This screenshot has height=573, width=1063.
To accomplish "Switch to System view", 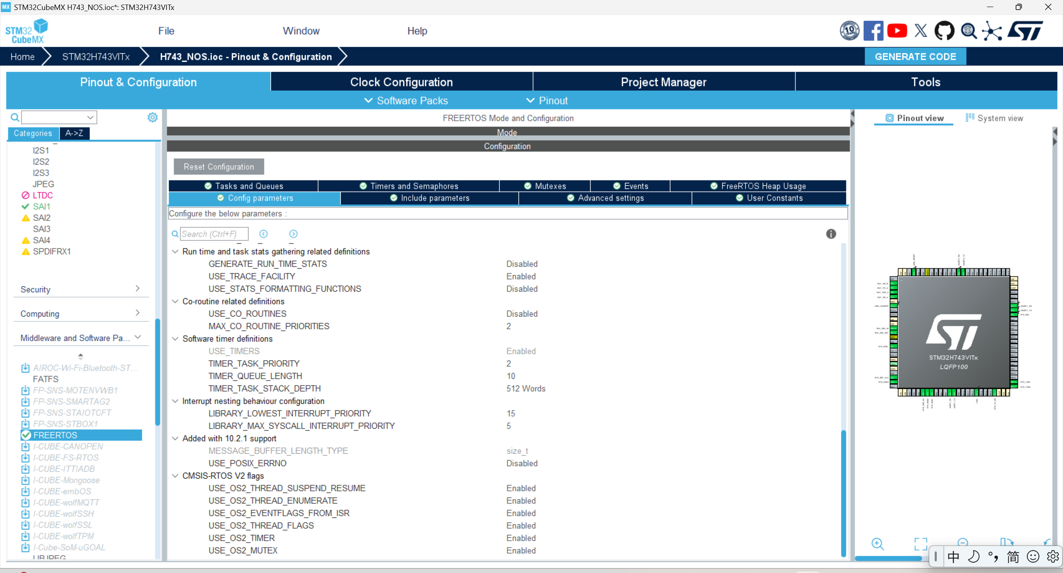I will 994,118.
